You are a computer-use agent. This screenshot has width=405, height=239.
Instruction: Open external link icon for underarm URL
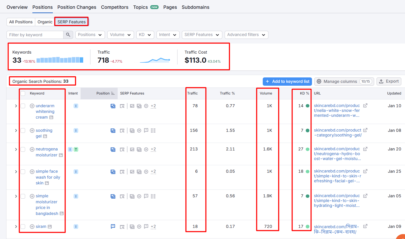tap(365, 105)
